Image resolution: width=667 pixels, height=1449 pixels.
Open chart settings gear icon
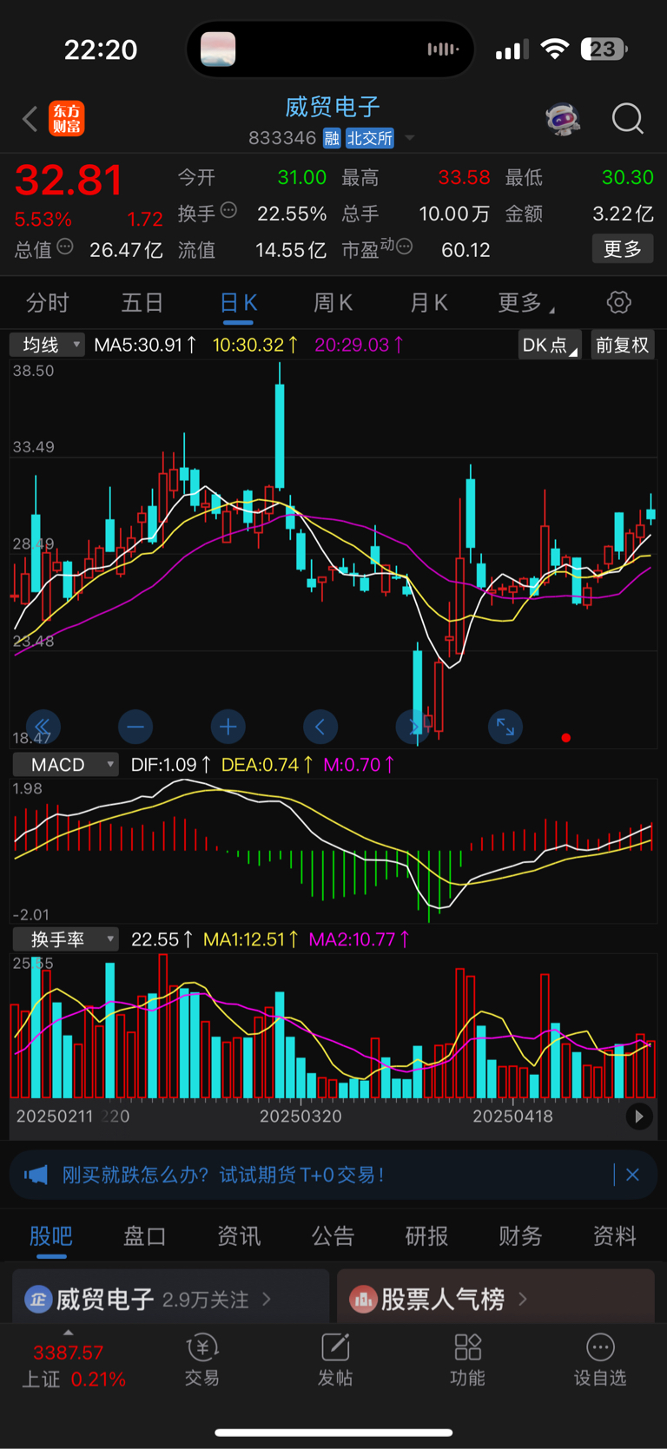(618, 302)
